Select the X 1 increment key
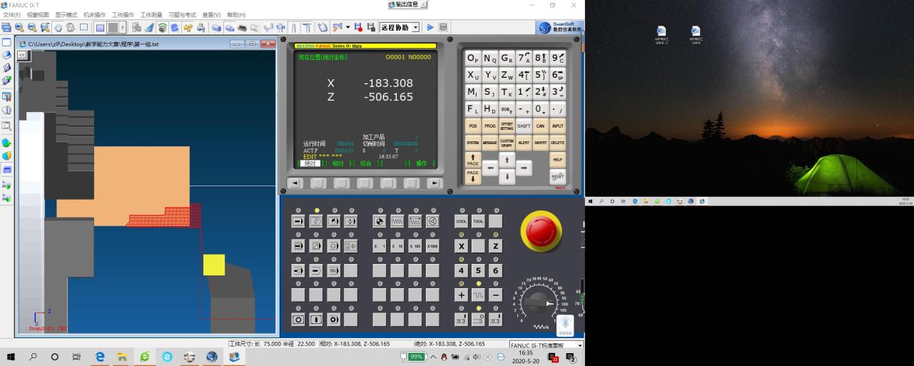Image resolution: width=914 pixels, height=366 pixels. 380,245
